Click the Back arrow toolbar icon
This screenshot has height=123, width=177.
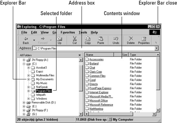pos(26,39)
